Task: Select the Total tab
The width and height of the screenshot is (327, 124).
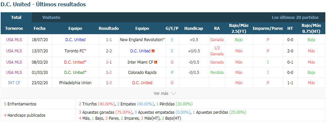Action: [16, 18]
